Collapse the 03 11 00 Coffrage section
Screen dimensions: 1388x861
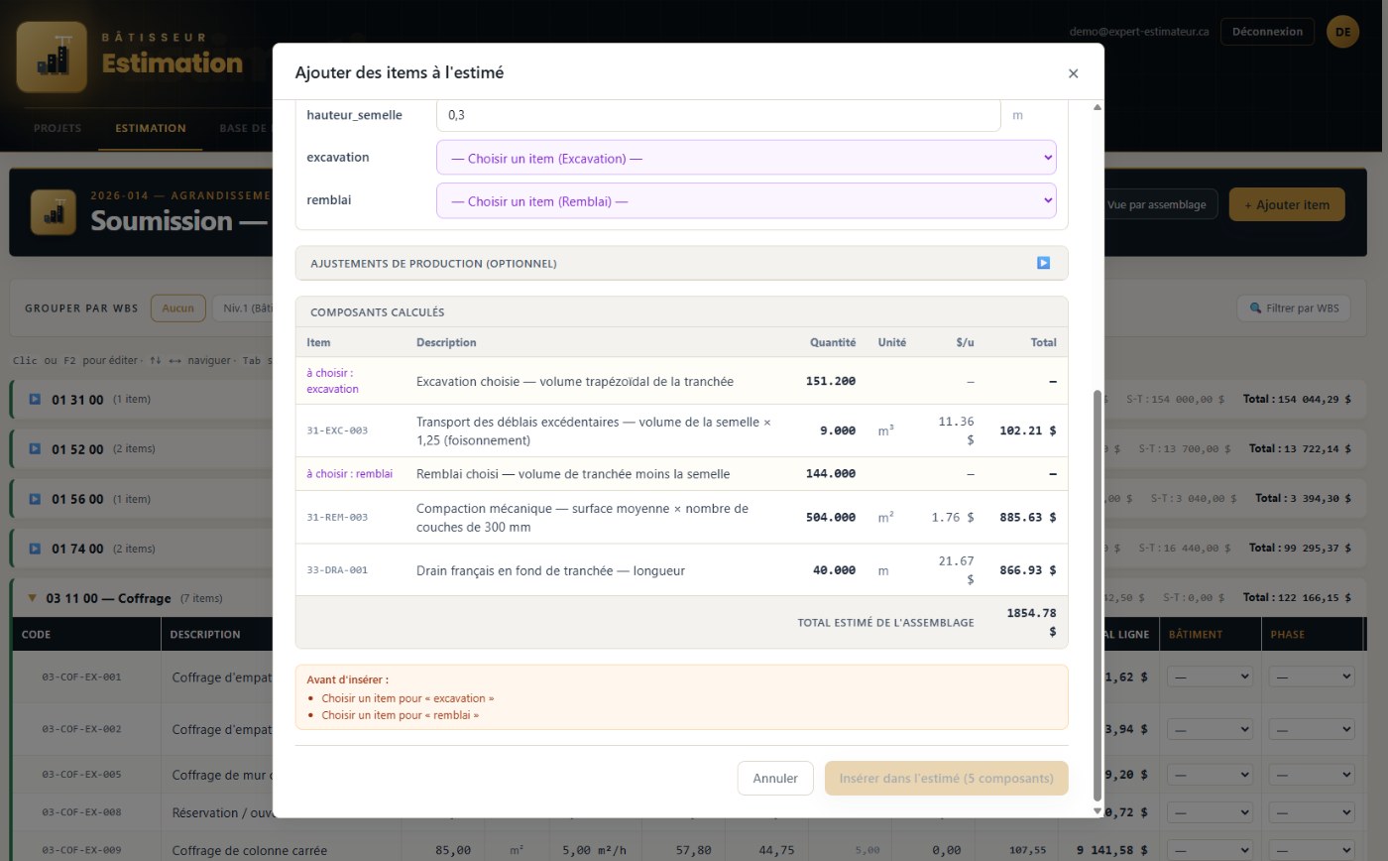(32, 598)
